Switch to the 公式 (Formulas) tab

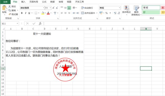coord(44,2)
